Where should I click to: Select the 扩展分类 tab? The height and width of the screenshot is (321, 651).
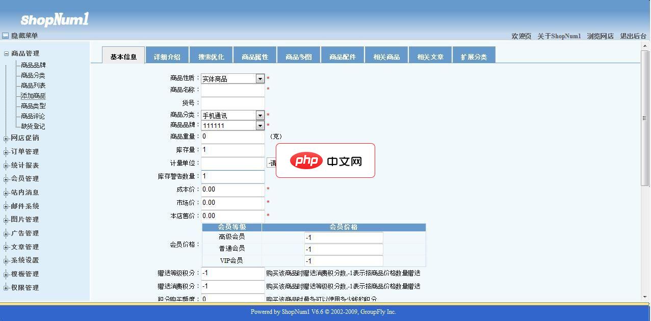[474, 55]
